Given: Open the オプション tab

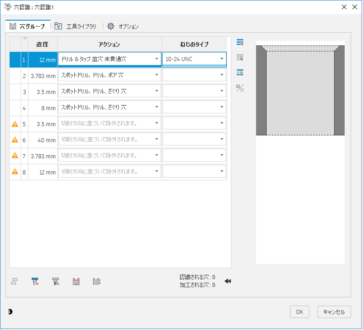Looking at the screenshot, I should click(x=123, y=26).
